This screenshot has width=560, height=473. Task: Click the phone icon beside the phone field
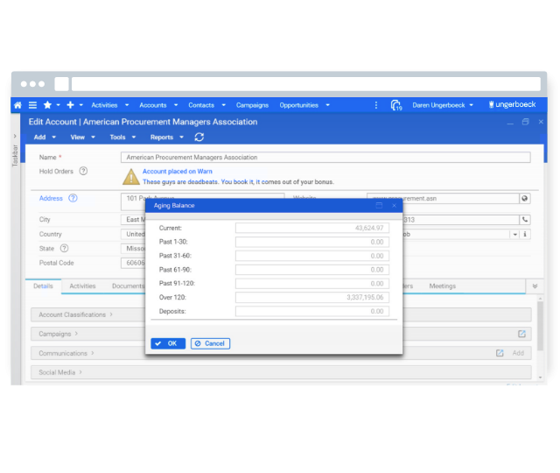click(x=525, y=220)
